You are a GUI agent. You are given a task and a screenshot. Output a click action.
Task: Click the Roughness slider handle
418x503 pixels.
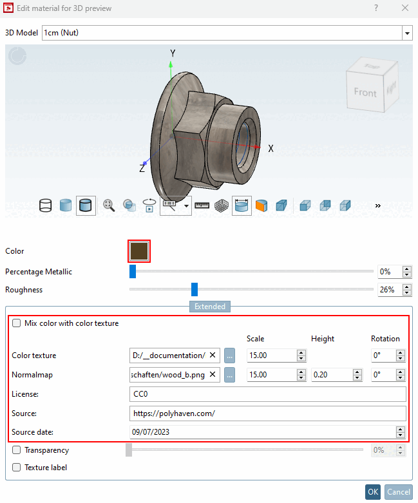pos(195,289)
